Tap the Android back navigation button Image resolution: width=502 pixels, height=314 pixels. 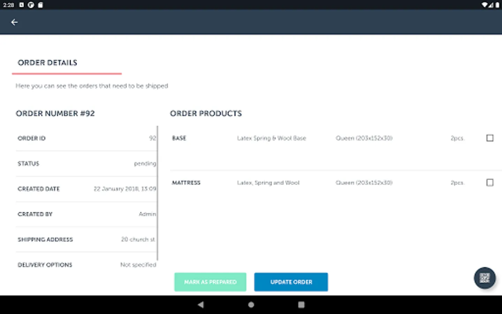coord(200,305)
